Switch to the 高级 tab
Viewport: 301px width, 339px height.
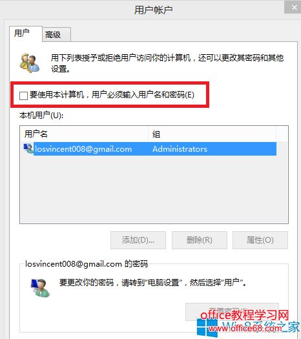point(56,34)
